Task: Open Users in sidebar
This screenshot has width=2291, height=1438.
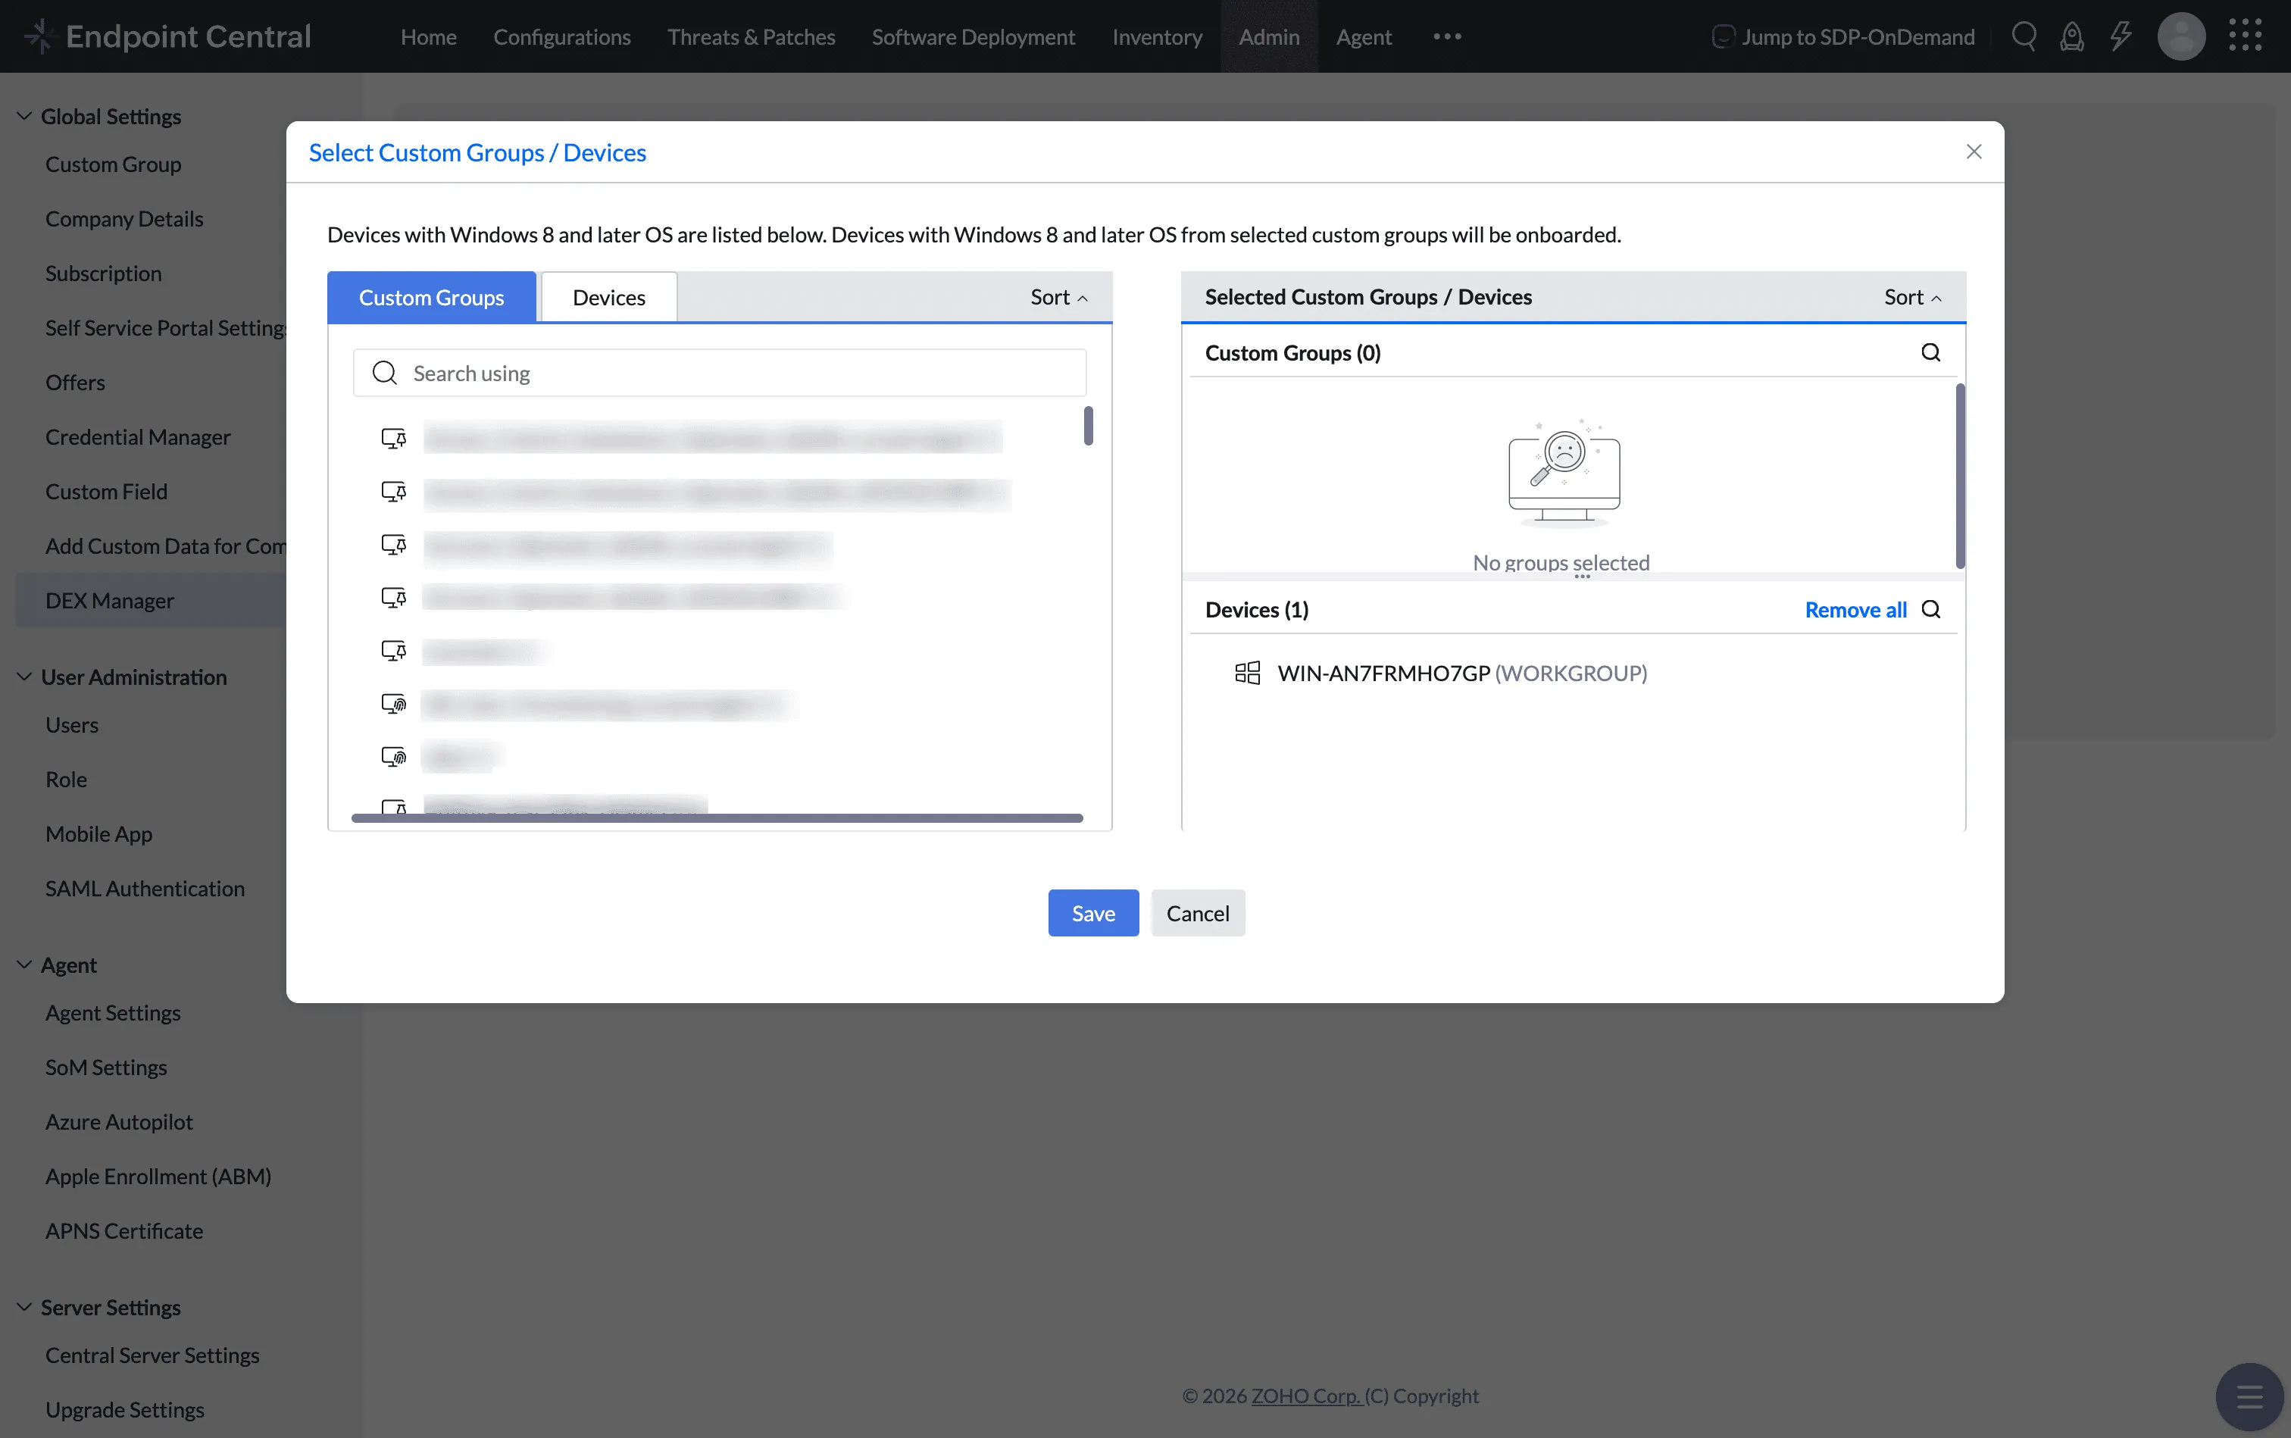Action: click(x=71, y=725)
